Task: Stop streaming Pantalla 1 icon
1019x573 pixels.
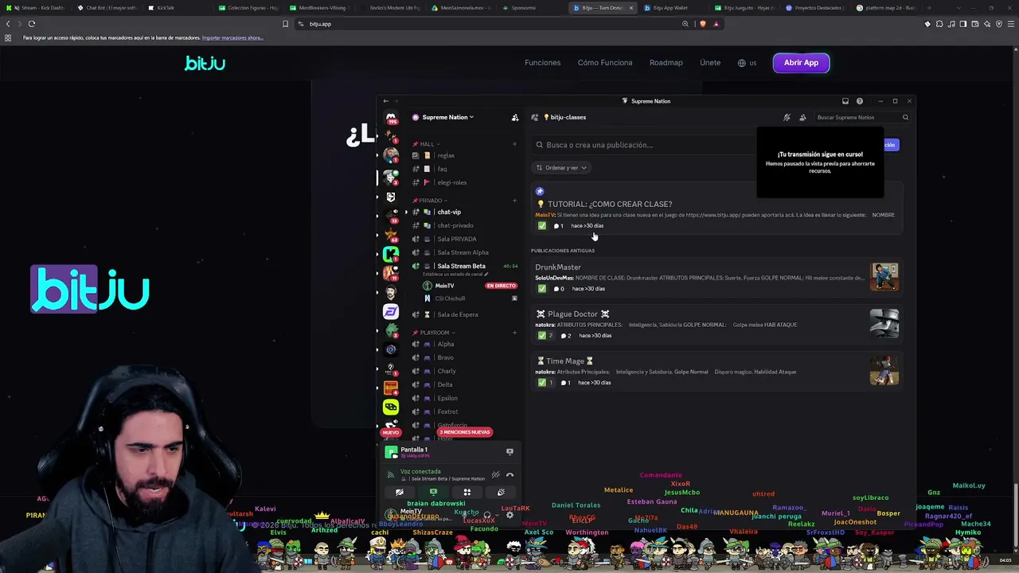Action: coord(509,451)
